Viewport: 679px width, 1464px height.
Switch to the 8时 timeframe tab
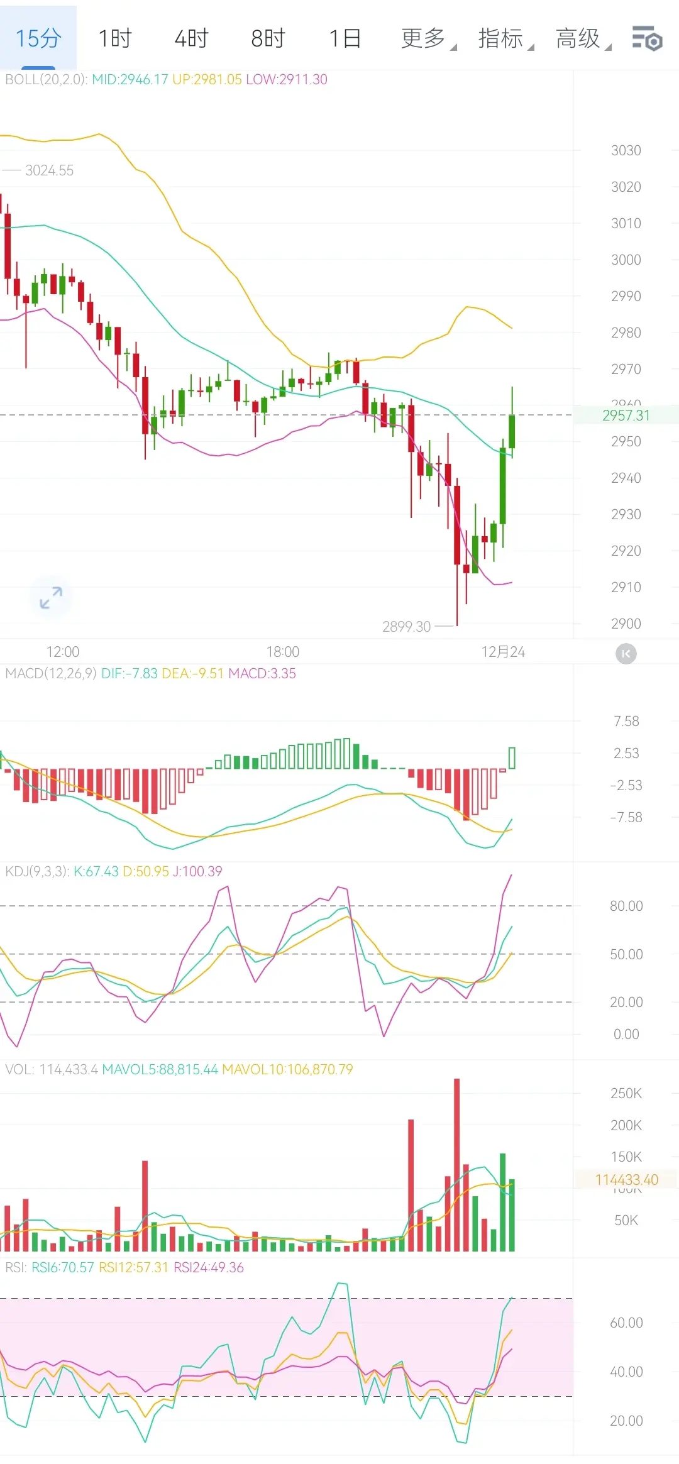(x=268, y=38)
